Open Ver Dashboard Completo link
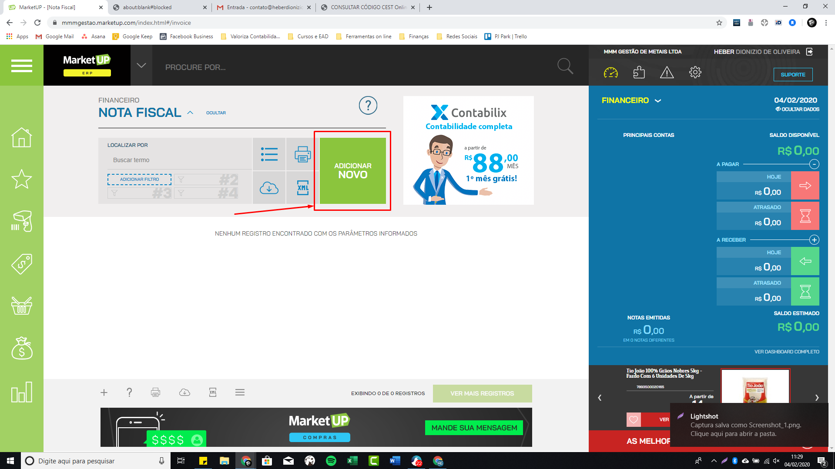Image resolution: width=835 pixels, height=469 pixels. tap(787, 352)
